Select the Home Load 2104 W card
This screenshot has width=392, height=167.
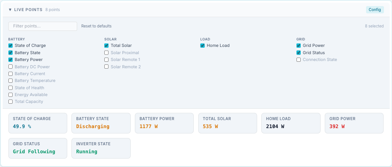click(291, 123)
